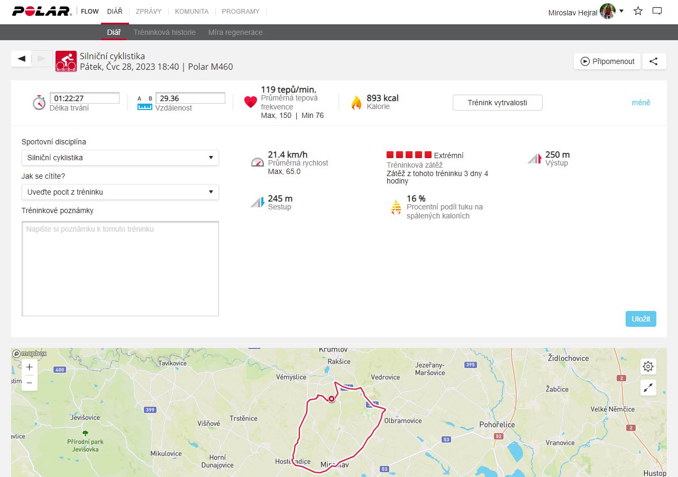Open the DIÁŘ top menu
Viewport: 678px width, 477px height.
point(115,11)
